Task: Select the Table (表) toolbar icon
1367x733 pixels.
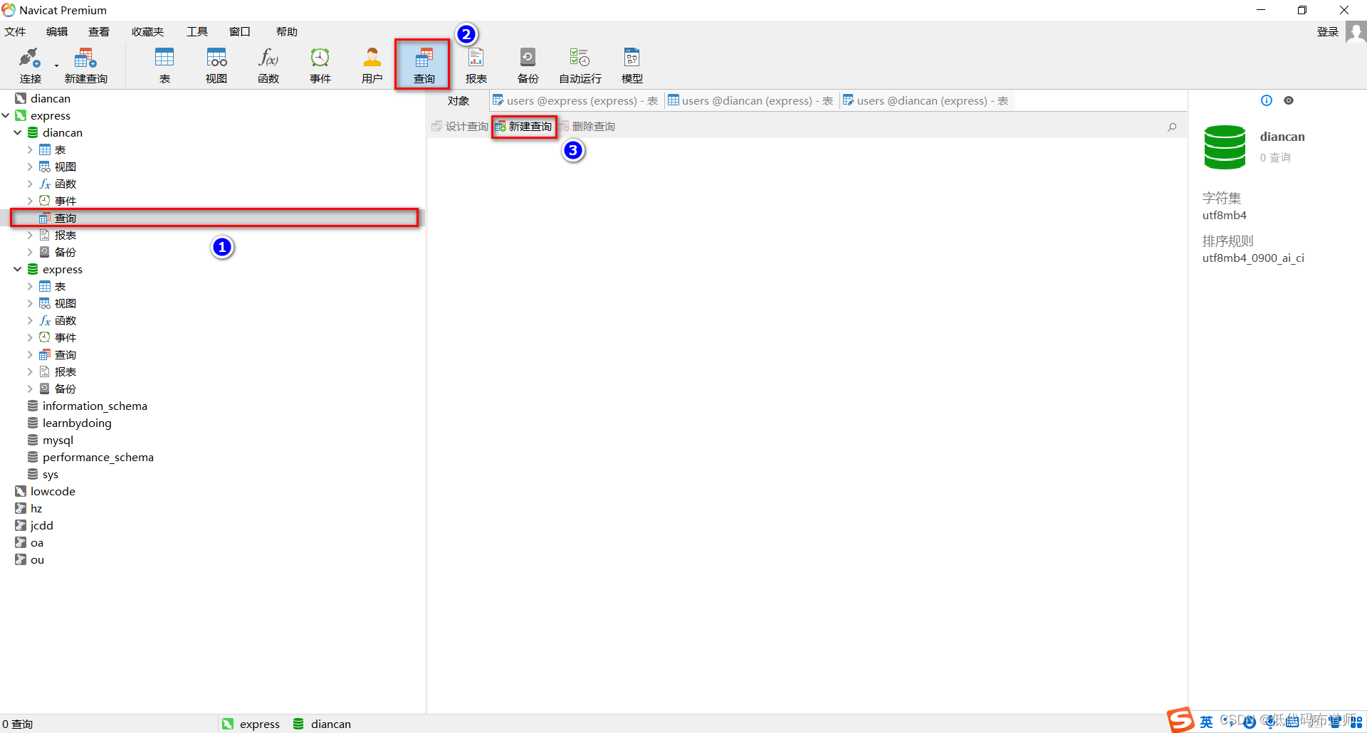Action: [x=164, y=65]
